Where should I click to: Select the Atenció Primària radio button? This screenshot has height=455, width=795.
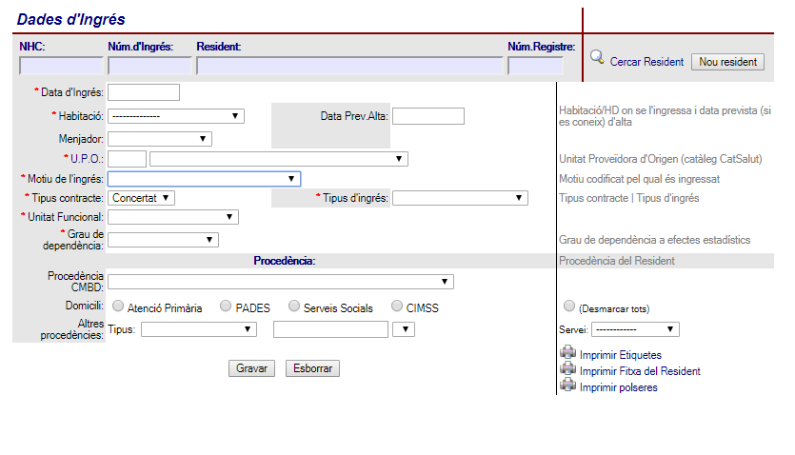click(x=118, y=307)
